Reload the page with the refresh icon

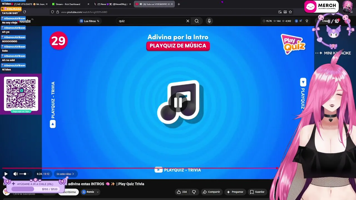click(x=24, y=12)
